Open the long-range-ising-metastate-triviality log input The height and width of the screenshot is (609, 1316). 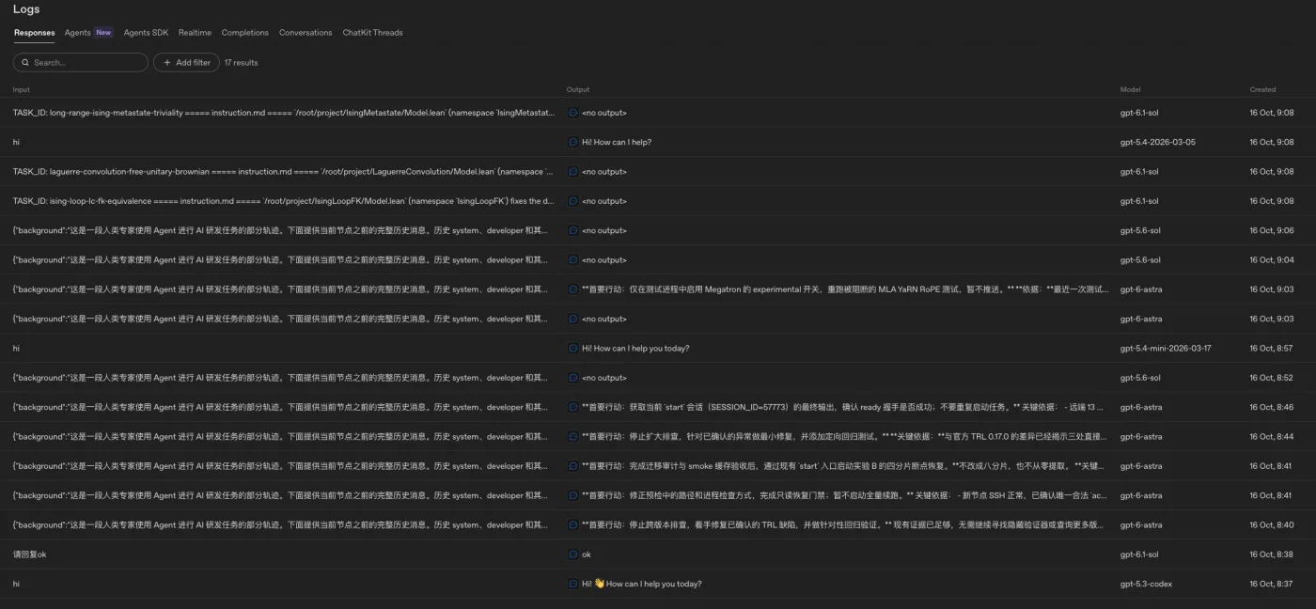coord(283,113)
